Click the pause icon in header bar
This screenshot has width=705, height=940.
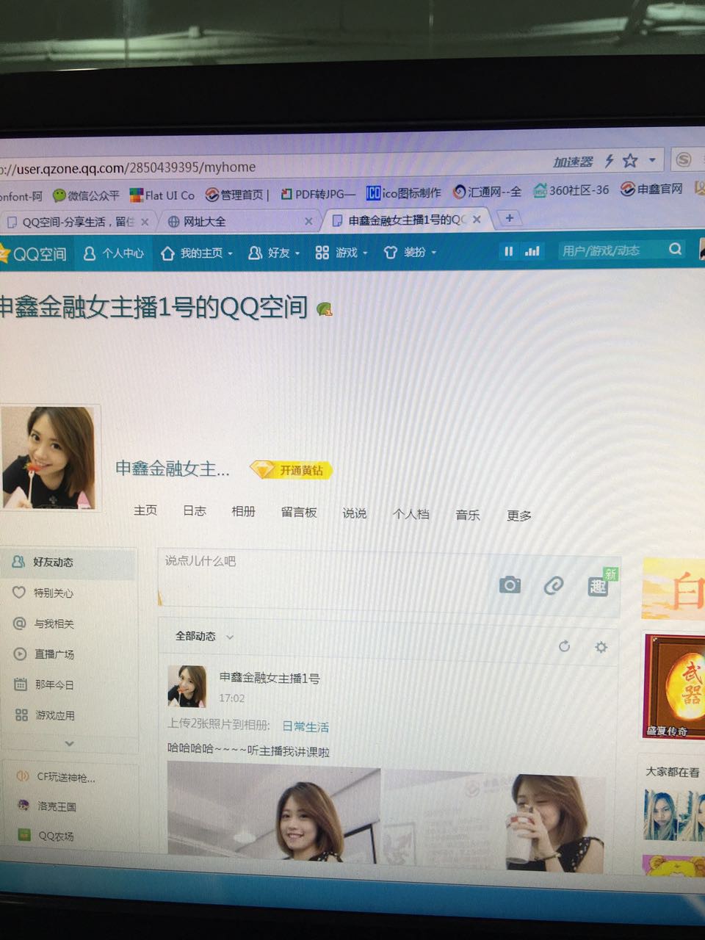[508, 251]
